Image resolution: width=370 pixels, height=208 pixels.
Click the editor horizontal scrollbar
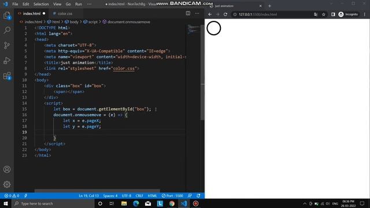pyautogui.click(x=97, y=191)
